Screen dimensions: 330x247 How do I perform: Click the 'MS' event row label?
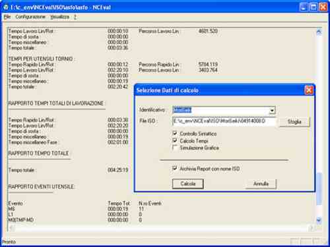point(12,209)
